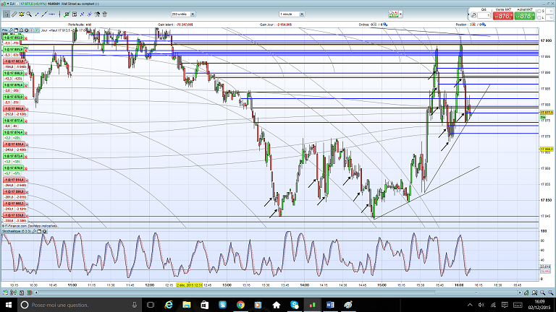Open the 1 minute timeframe dropdown
This screenshot has width=556, height=312.
click(x=292, y=14)
